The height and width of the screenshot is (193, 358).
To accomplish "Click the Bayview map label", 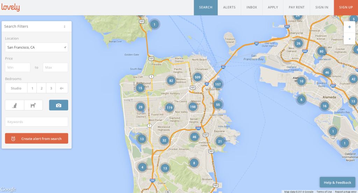I will [219, 131].
